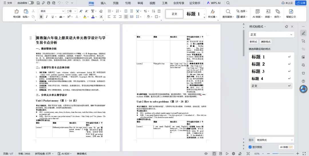Select justify text alignment icon
The width and height of the screenshot is (309, 156).
coord(126,17)
